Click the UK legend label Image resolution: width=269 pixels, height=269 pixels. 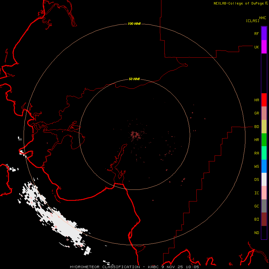click(256, 47)
